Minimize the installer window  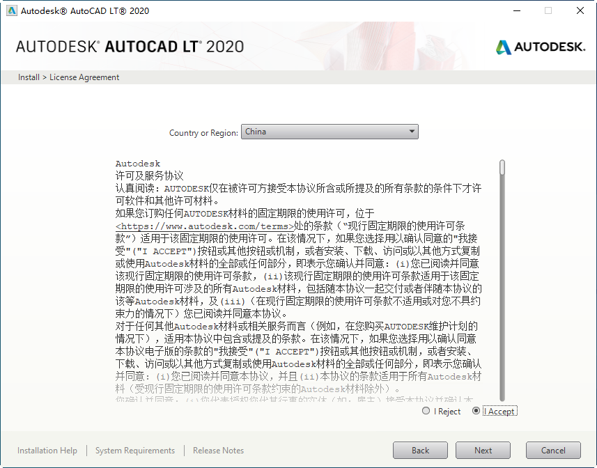click(x=517, y=10)
